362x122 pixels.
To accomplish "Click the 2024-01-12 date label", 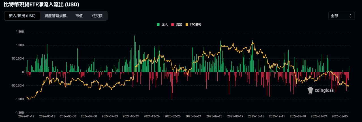I will (x=26, y=116).
